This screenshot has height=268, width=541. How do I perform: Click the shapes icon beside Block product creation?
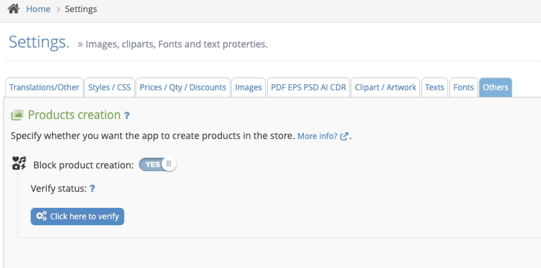[x=19, y=163]
